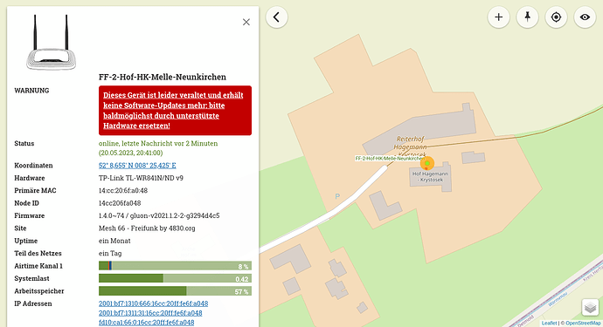This screenshot has height=327, width=603.
Task: Select hardware value TP-Link TL-WR841N/ND v9
Action: (x=141, y=178)
